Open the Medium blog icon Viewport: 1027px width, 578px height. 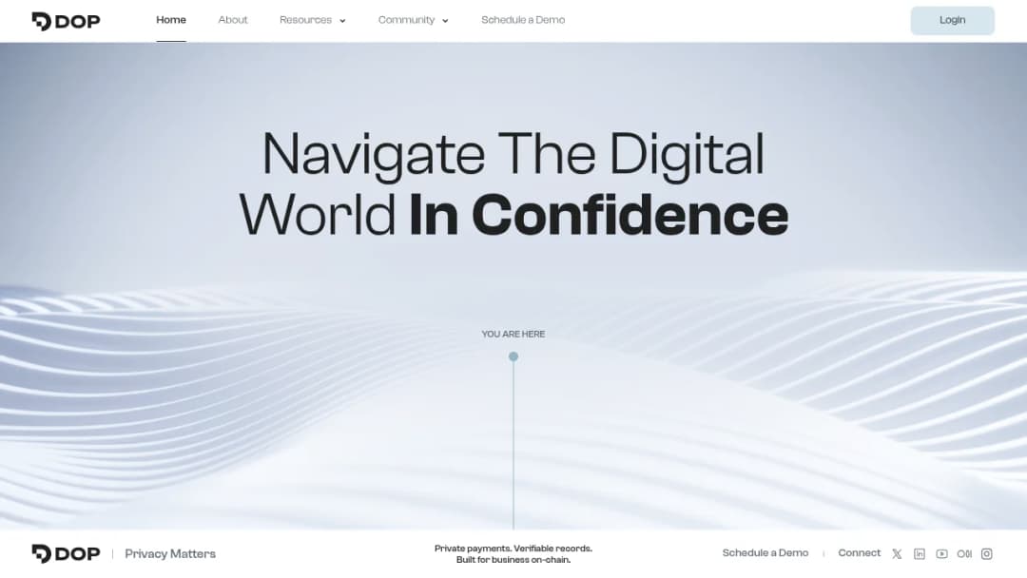(x=964, y=554)
